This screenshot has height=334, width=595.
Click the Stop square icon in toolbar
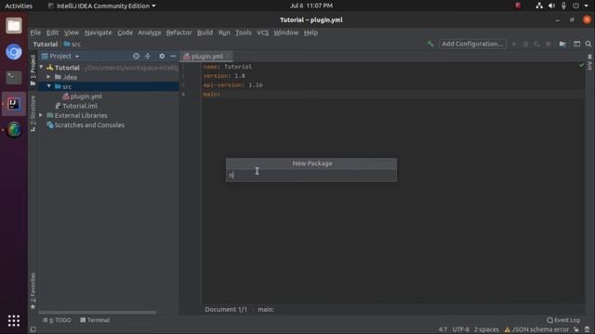click(549, 44)
